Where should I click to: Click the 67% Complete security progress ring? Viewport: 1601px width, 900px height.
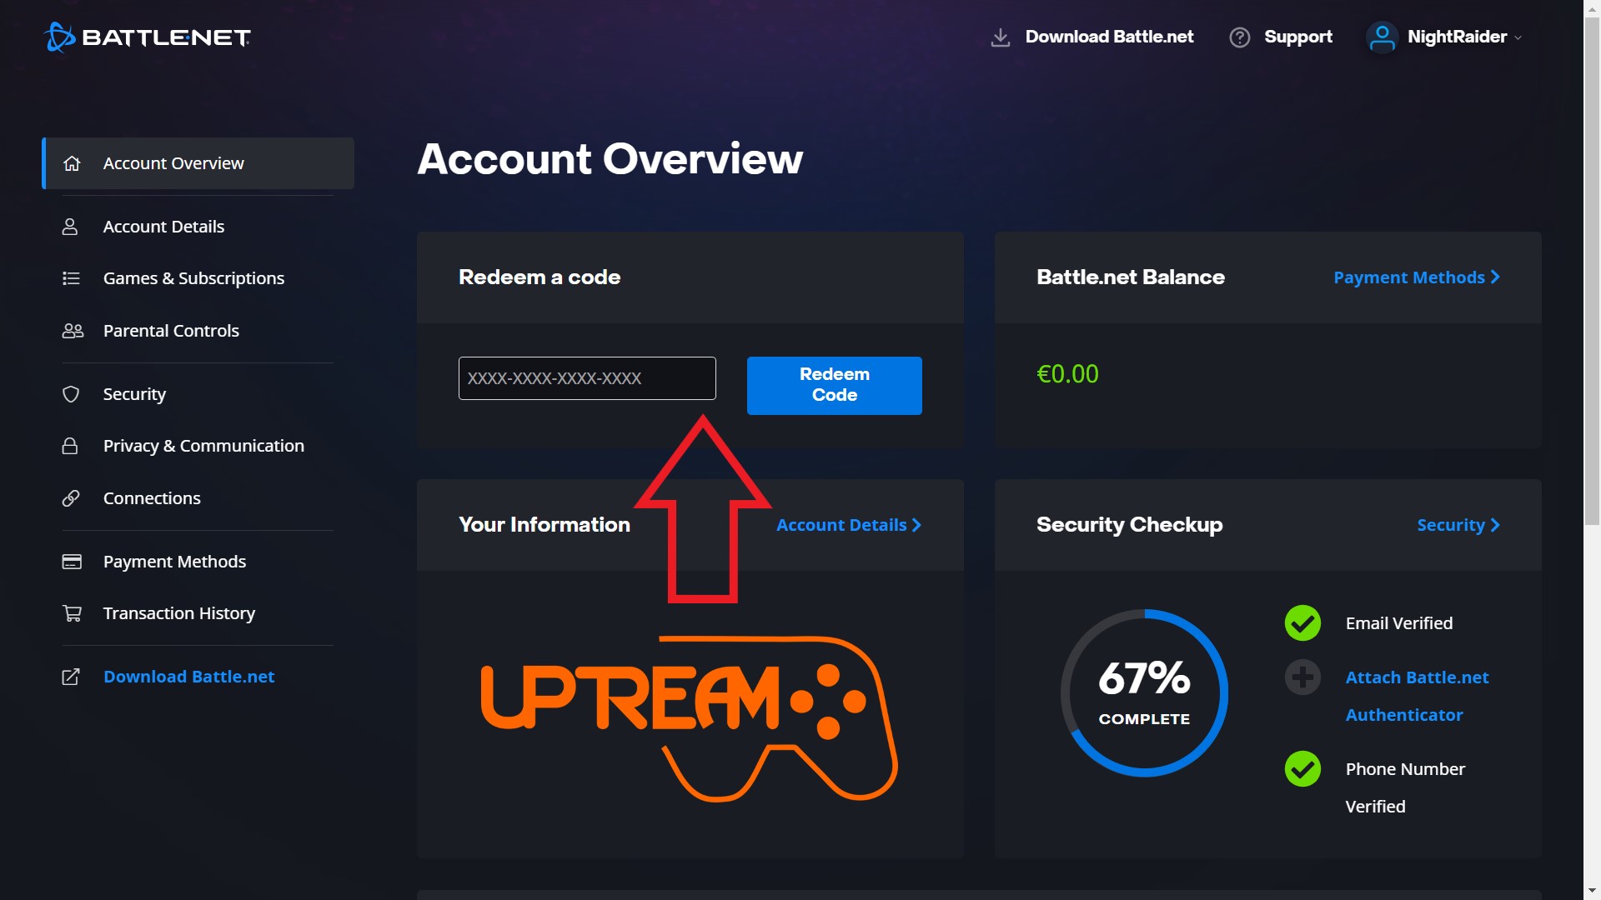(1143, 693)
